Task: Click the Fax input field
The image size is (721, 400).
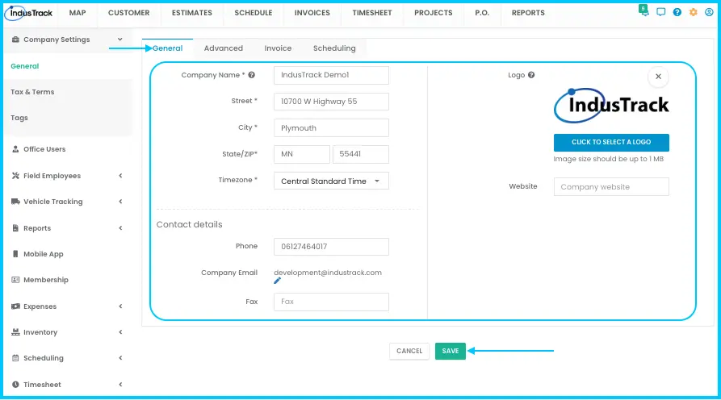Action: pos(331,302)
